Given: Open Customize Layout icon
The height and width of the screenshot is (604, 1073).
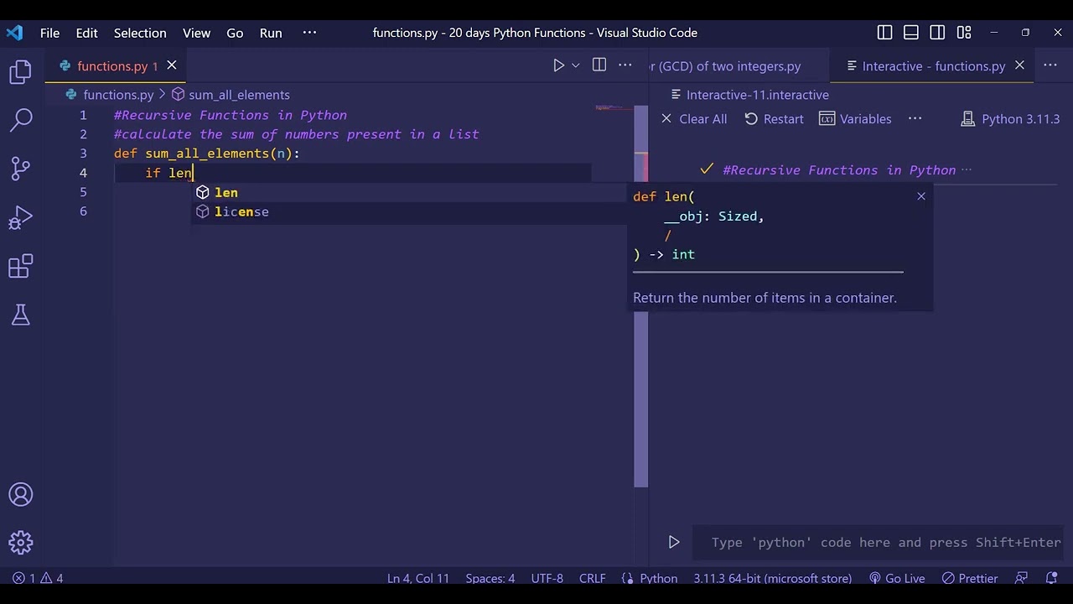Looking at the screenshot, I should click(964, 33).
